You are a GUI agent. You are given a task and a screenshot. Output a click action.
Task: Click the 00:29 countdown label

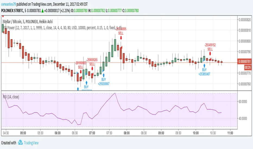point(248,67)
